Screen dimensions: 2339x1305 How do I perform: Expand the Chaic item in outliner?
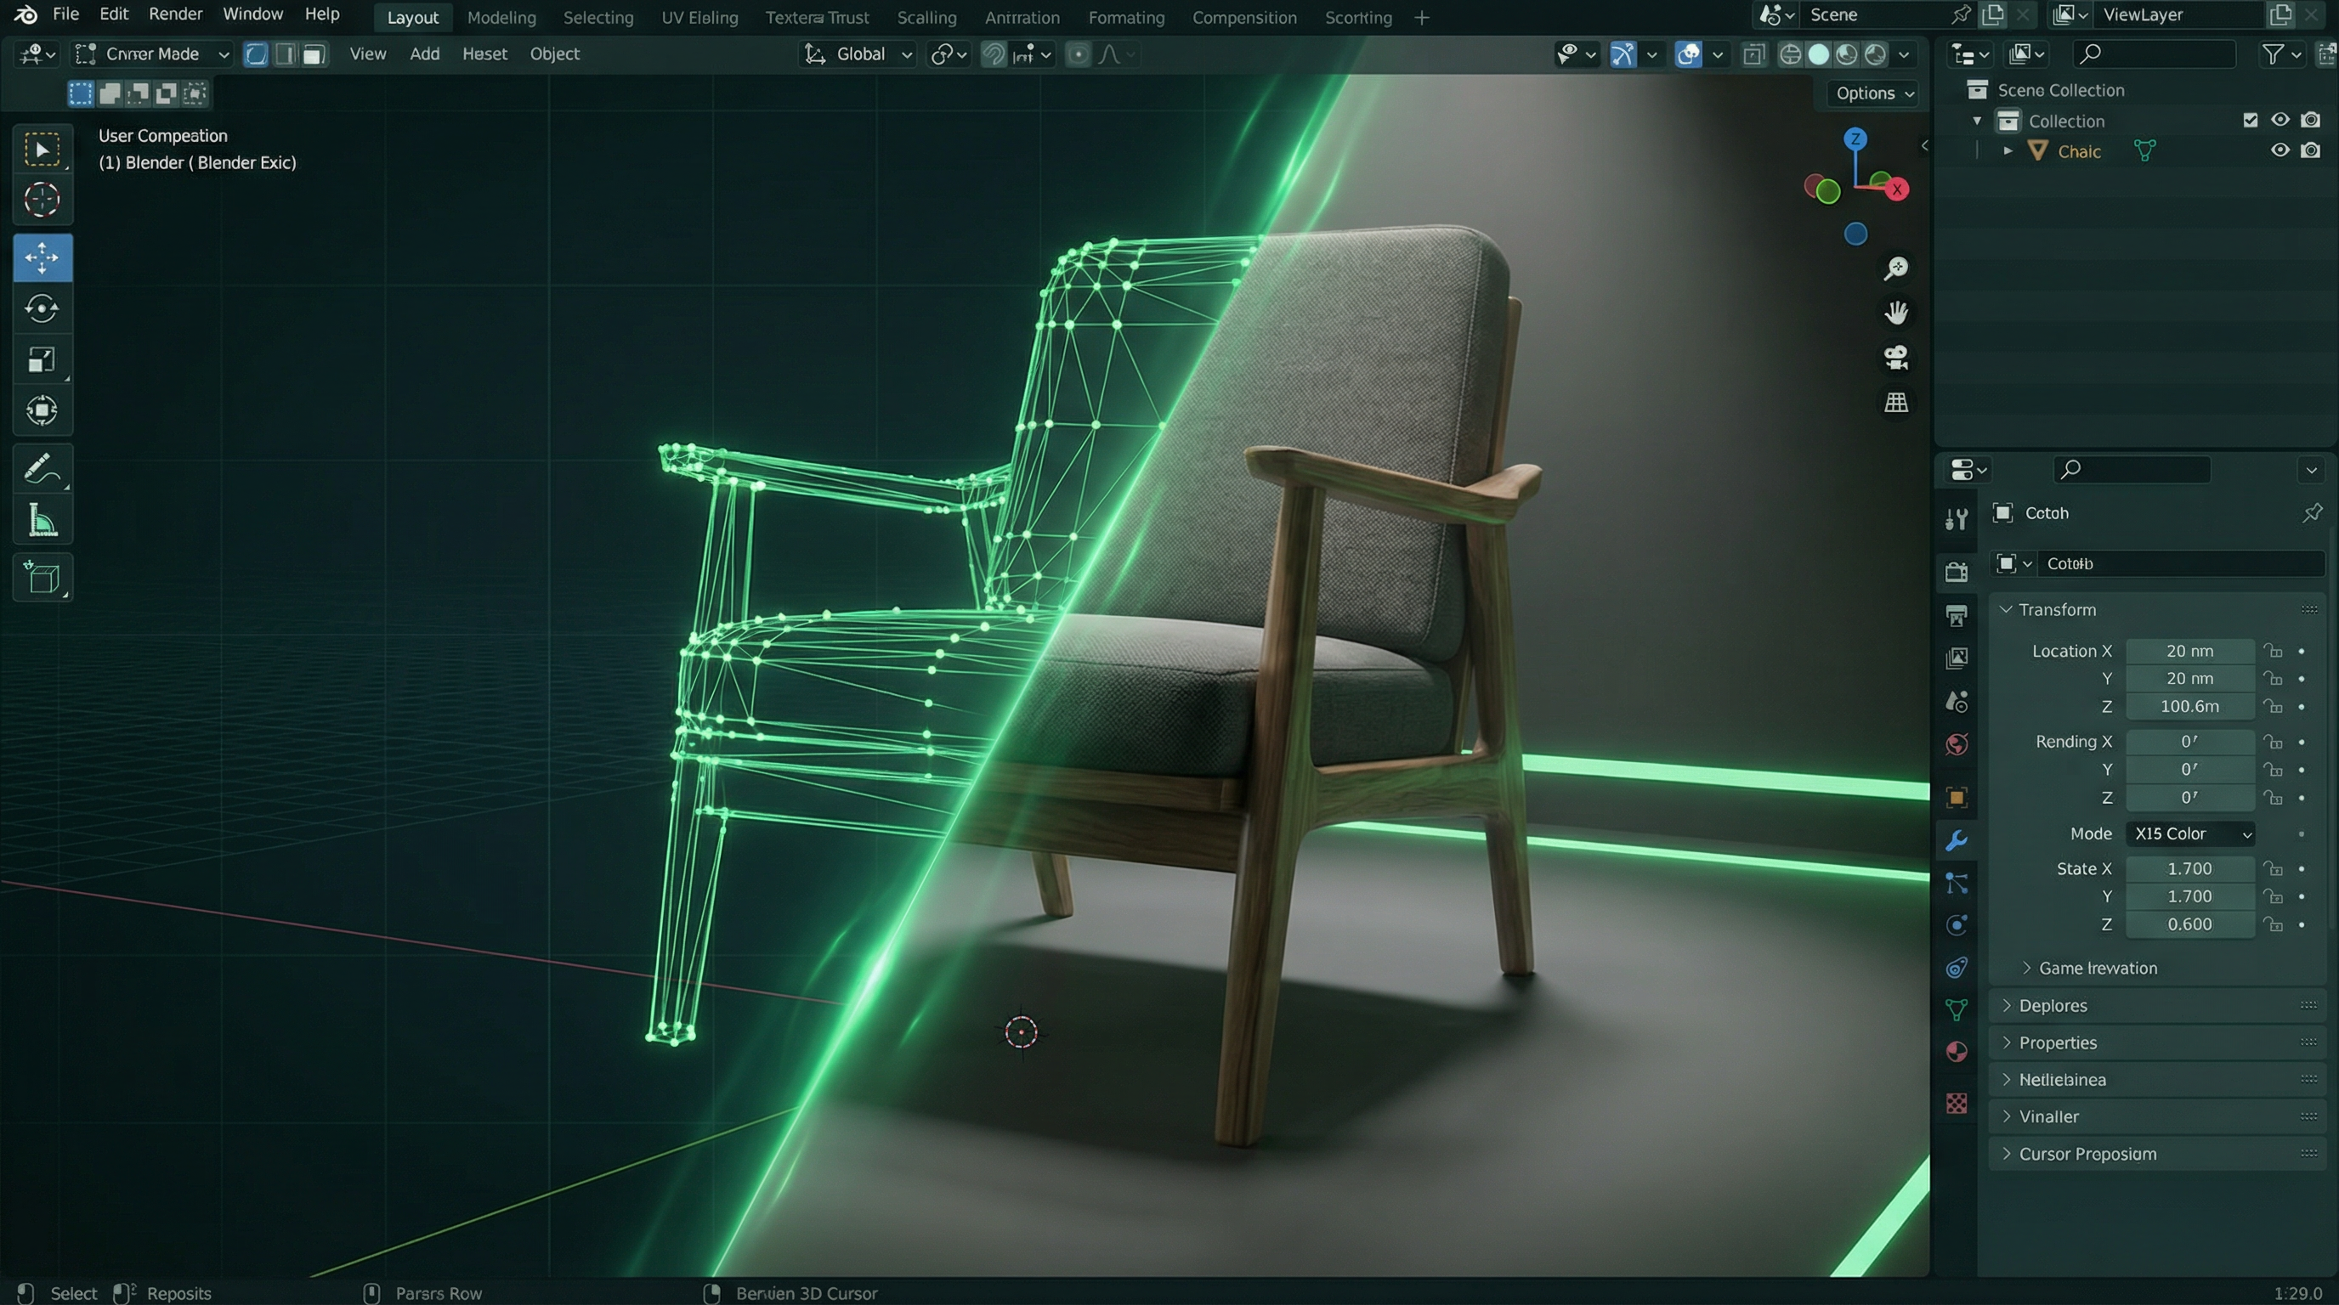point(2007,150)
